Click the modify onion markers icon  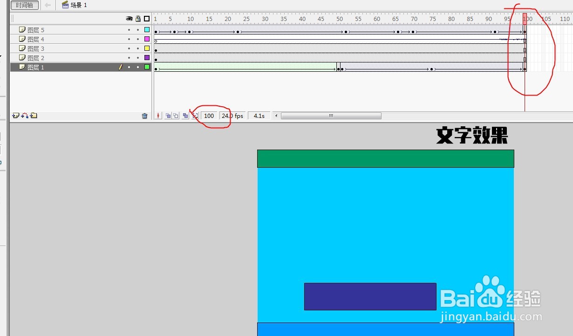click(x=195, y=116)
